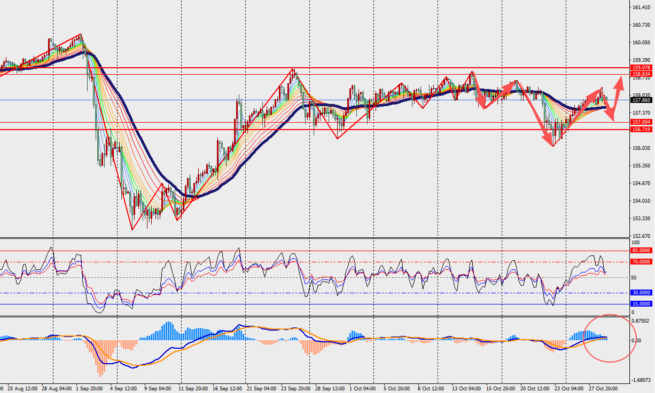655x393 pixels.
Task: Click the 9 Sep 04:00 time axis label
Action: coord(157,388)
